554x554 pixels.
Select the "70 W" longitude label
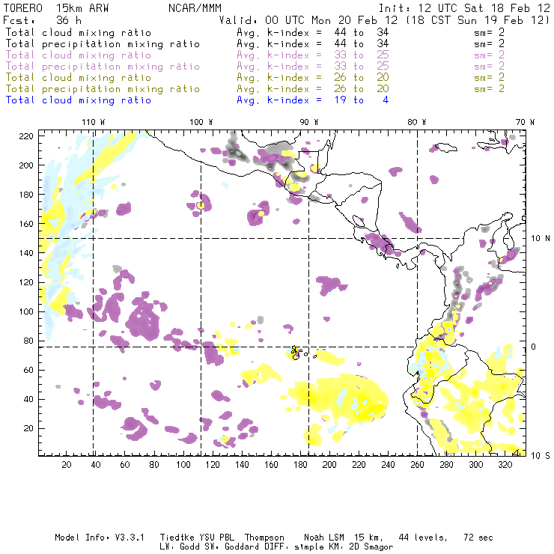525,122
